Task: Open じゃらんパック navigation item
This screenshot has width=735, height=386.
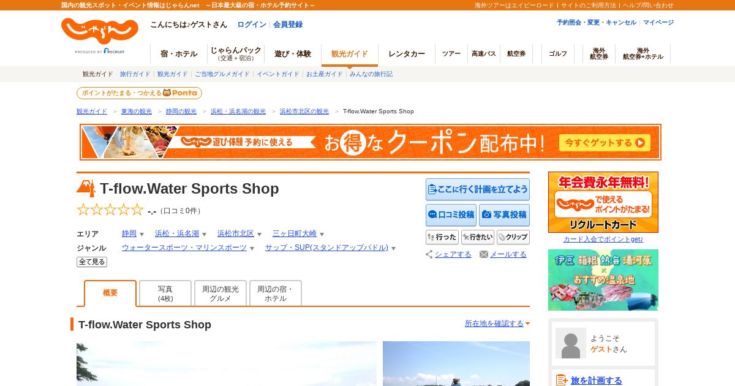Action: (x=236, y=54)
